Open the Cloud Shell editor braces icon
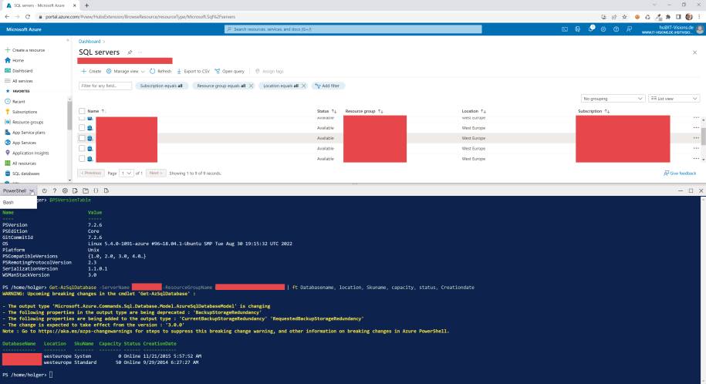The image size is (706, 384). (96, 191)
